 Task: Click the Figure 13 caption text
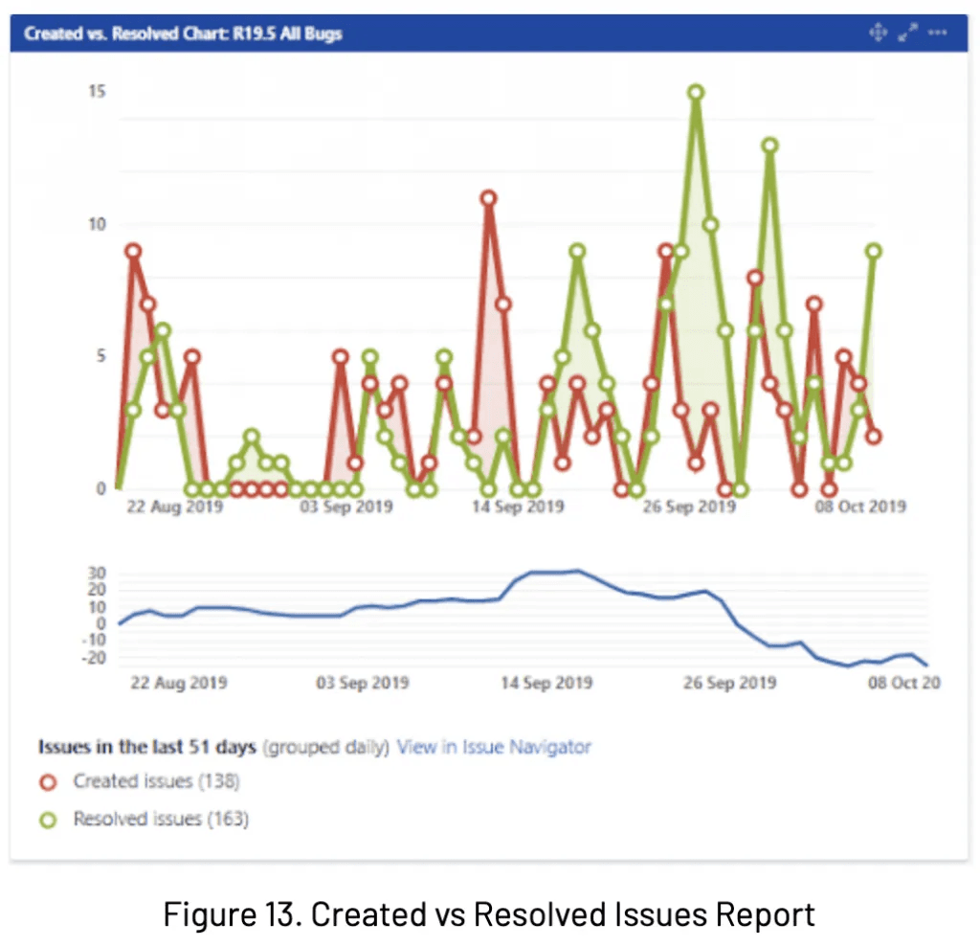489,914
